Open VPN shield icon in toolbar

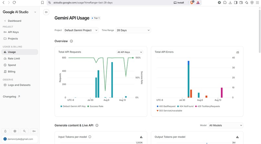(252, 3)
